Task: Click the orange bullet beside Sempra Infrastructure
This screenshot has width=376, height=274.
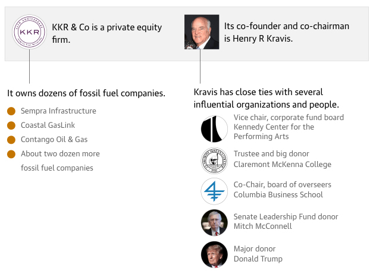Action: pos(11,111)
